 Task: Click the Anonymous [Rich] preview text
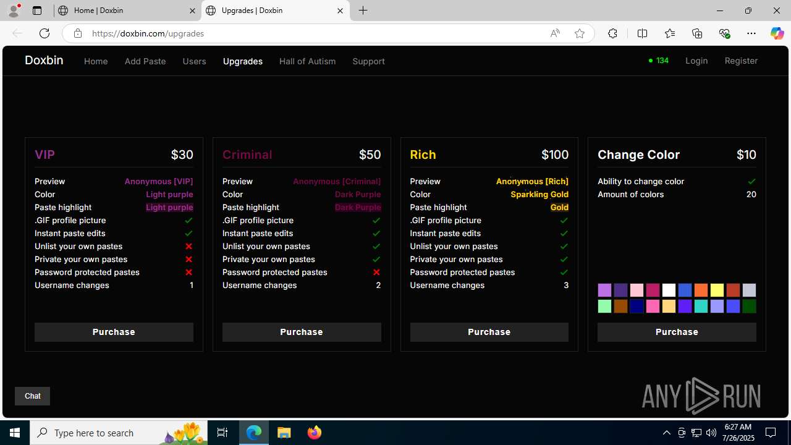click(532, 181)
